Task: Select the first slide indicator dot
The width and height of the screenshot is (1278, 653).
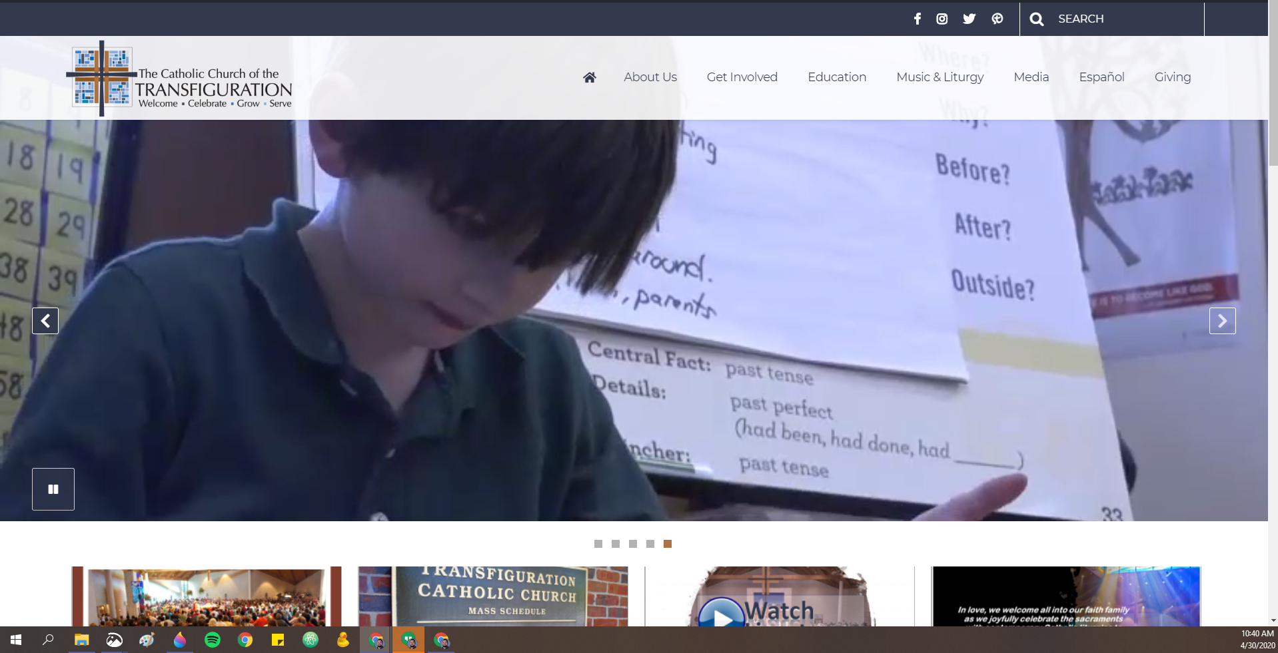Action: 598,544
